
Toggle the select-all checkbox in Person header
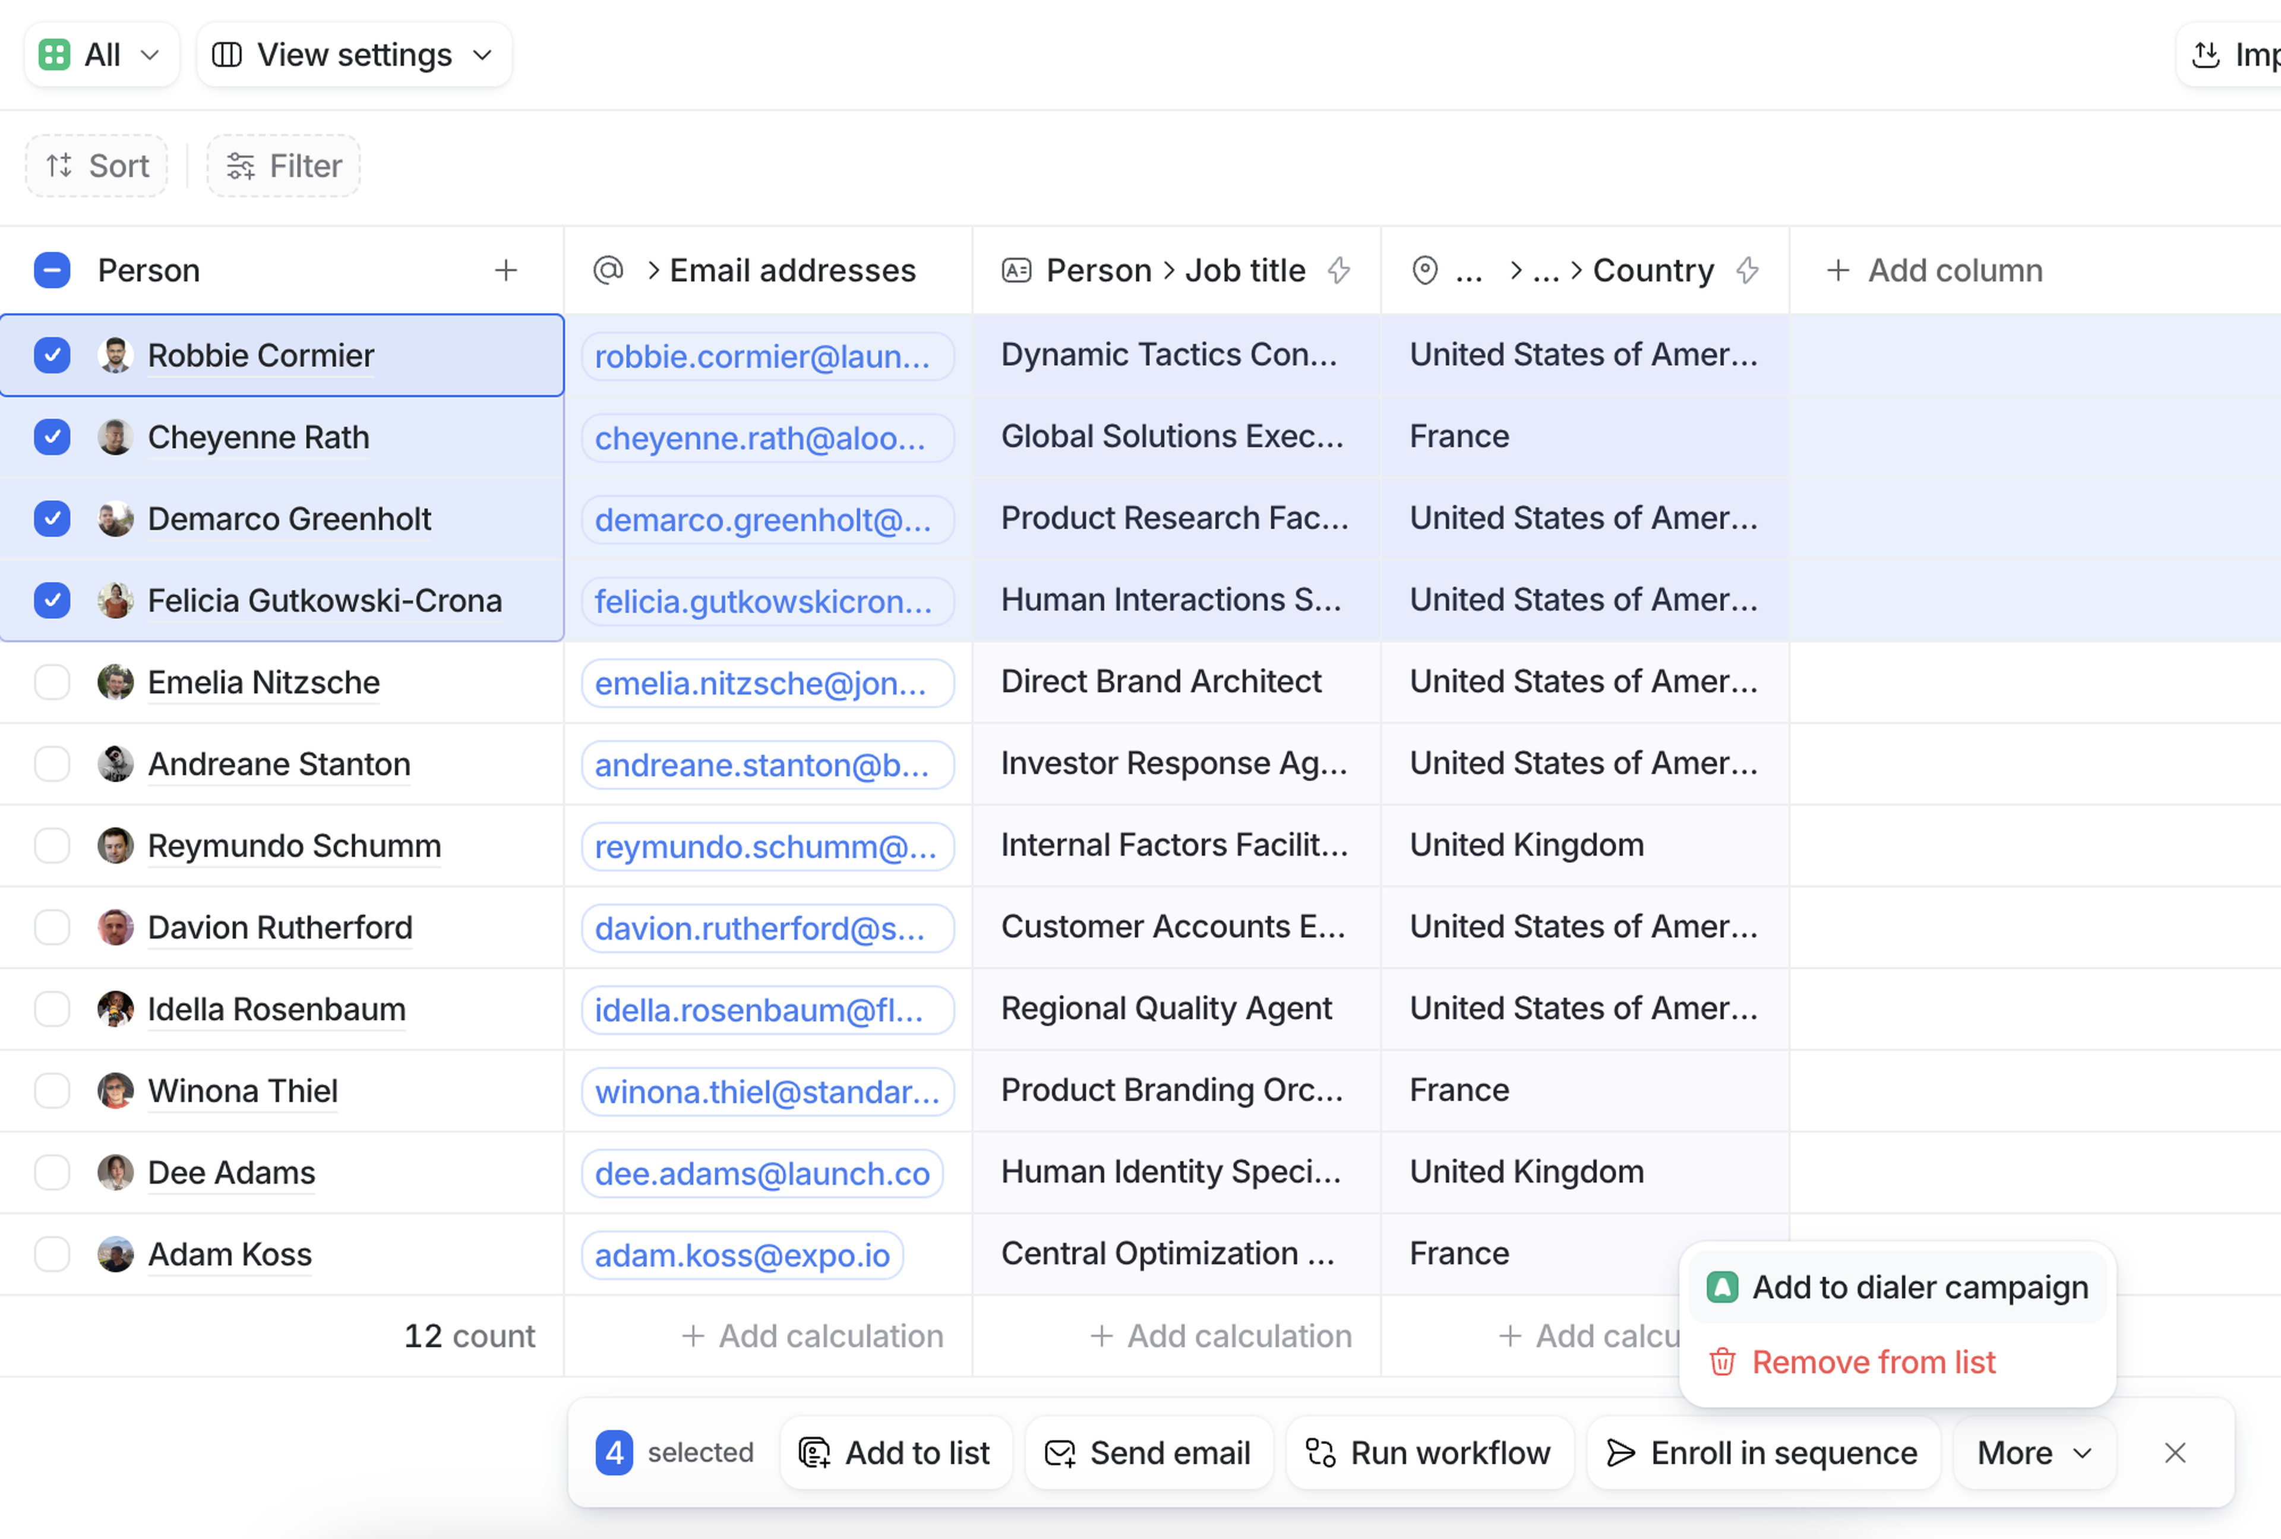tap(52, 270)
